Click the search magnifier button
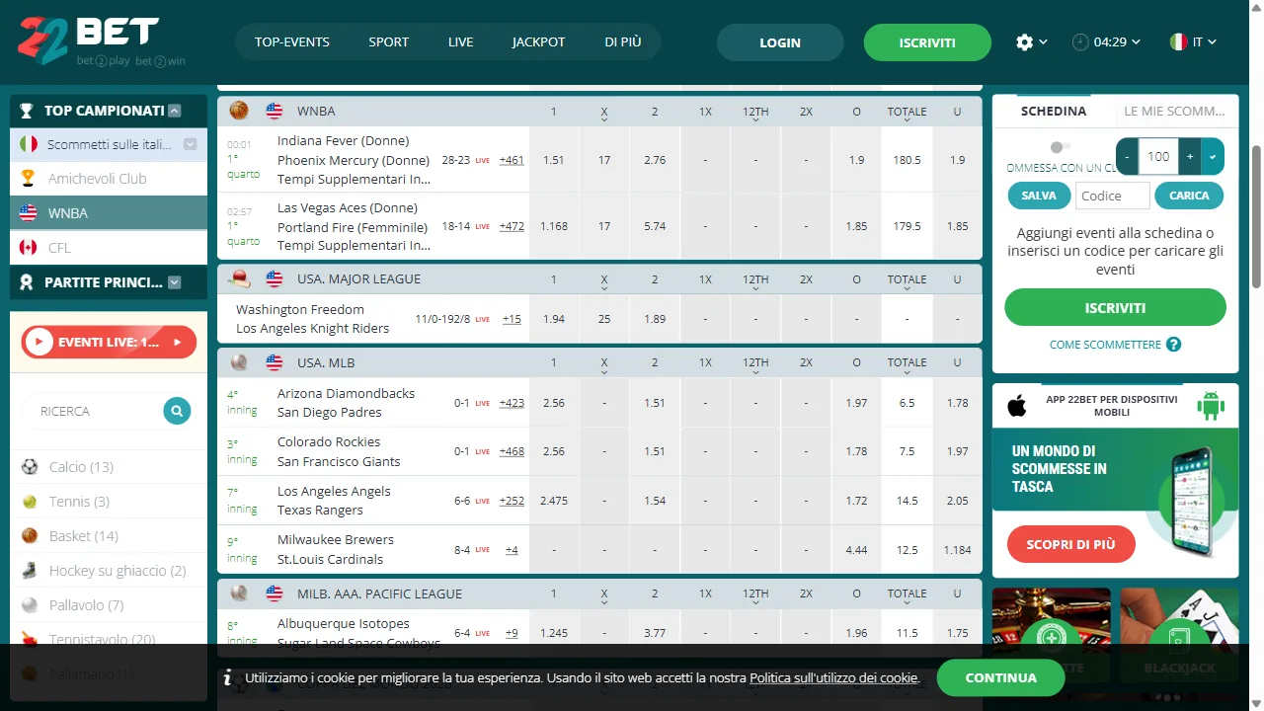Screen dimensions: 1264x711 (177, 411)
